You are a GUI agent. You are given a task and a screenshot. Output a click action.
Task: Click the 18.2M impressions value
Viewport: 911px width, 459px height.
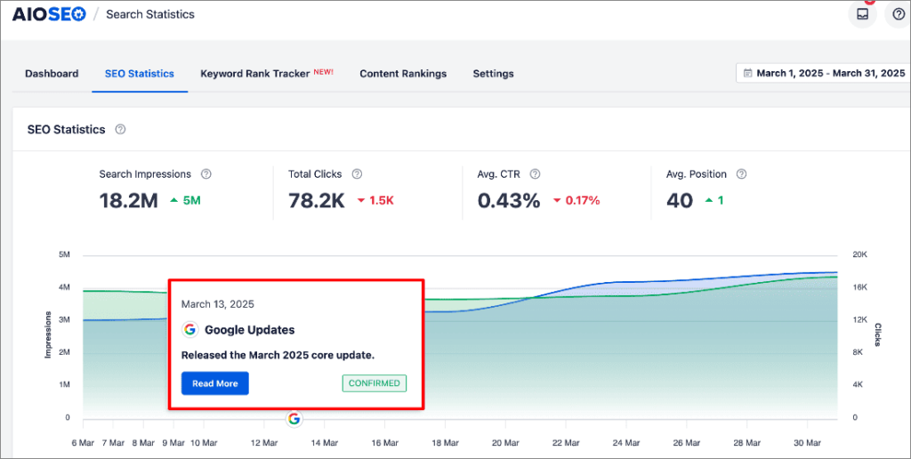point(128,200)
